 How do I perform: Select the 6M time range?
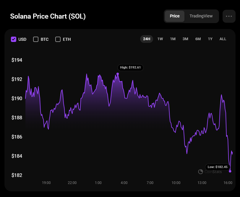point(198,39)
